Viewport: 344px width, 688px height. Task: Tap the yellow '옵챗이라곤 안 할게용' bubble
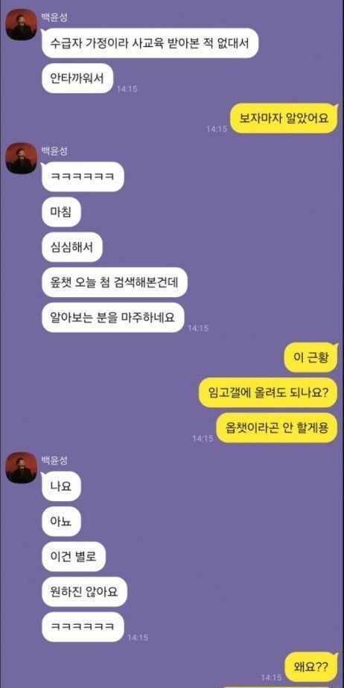[277, 428]
